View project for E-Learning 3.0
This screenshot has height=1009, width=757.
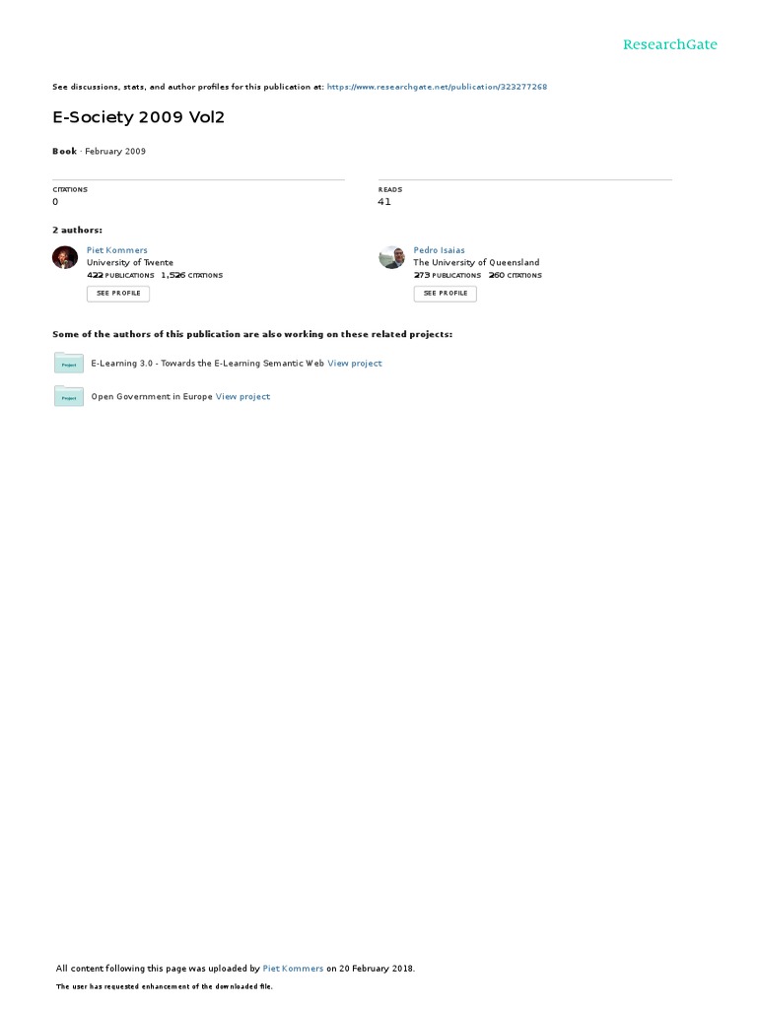[x=355, y=364]
